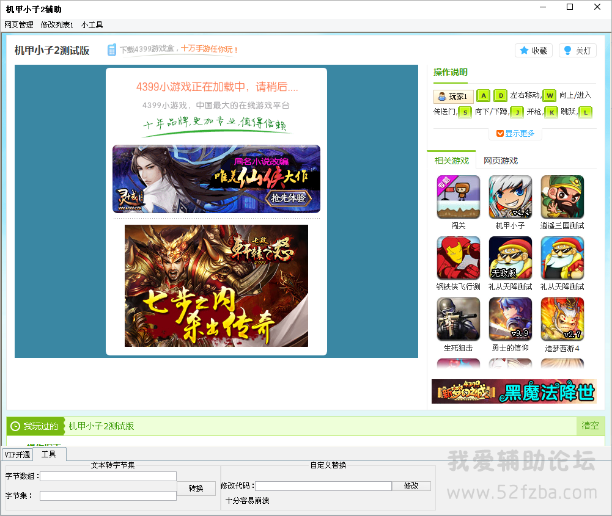
Task: Open the 闯关 game thumbnail
Action: tap(458, 197)
